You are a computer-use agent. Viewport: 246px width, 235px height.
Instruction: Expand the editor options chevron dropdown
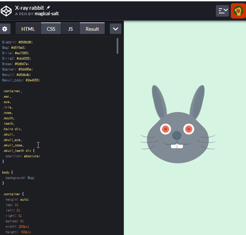point(116,29)
